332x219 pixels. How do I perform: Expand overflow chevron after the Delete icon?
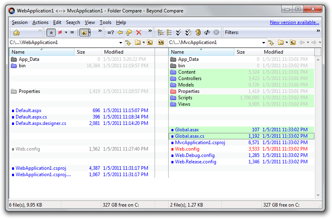pyautogui.click(x=150, y=31)
